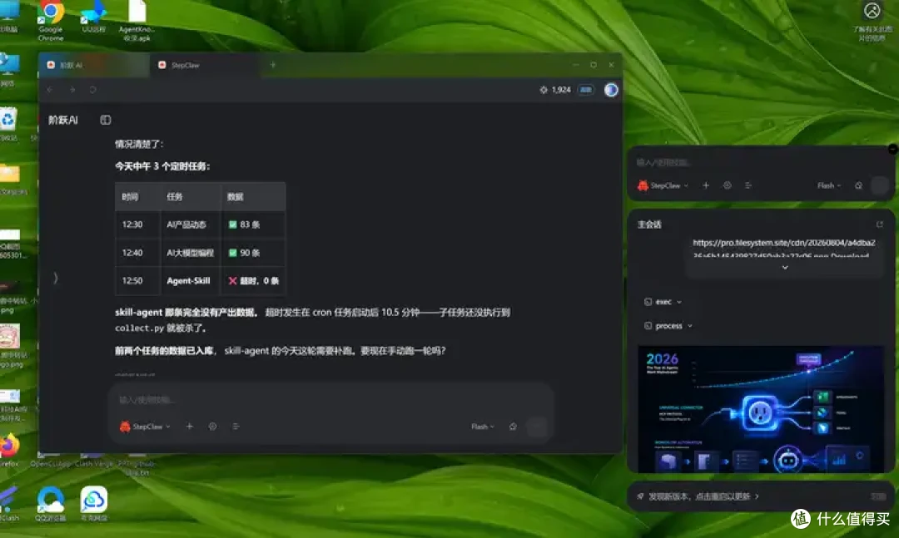Reload the page with the refresh icon
This screenshot has height=538, width=899.
click(x=93, y=89)
